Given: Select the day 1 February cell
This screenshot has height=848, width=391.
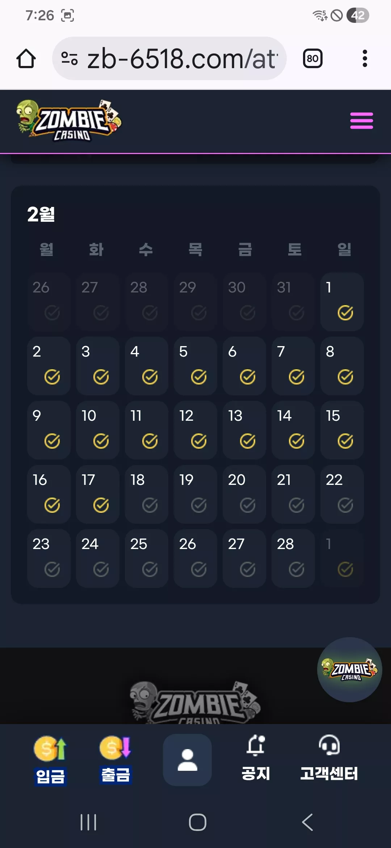Looking at the screenshot, I should (x=342, y=302).
